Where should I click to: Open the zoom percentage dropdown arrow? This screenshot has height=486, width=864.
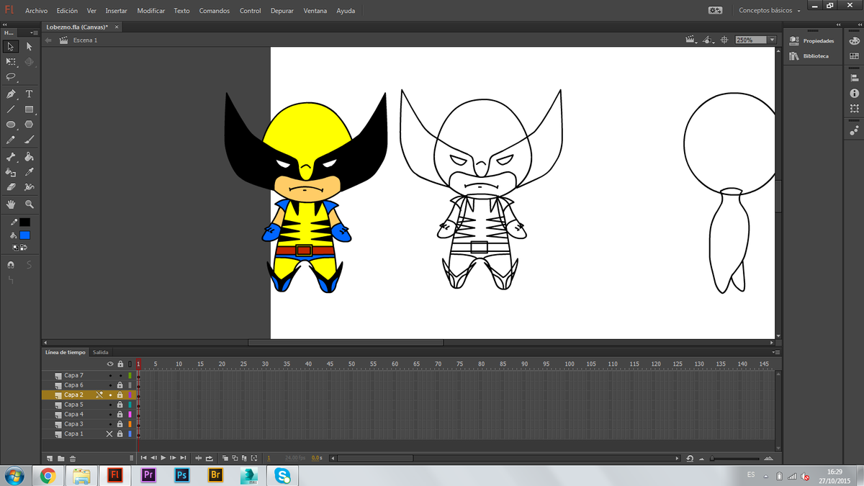(x=772, y=40)
